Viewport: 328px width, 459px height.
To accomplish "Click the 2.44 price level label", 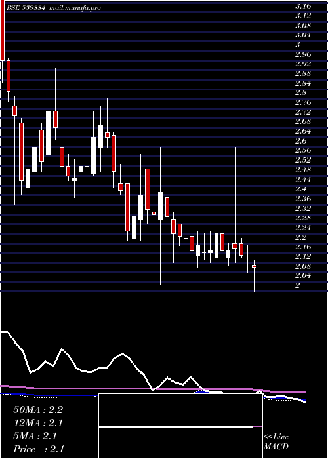I will 302,180.
